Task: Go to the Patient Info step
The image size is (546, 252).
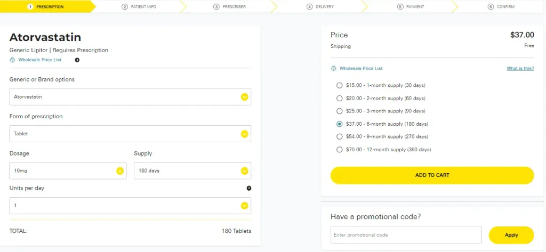Action: point(139,6)
